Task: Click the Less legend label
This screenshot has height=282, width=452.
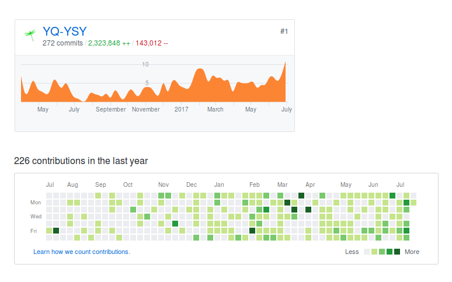Action: [352, 252]
